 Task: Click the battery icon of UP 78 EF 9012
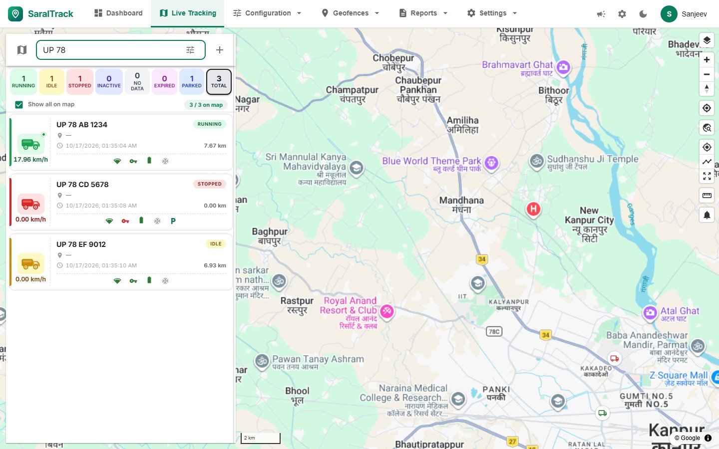pyautogui.click(x=149, y=280)
